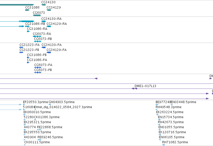The height and width of the screenshot is (146, 213).
Task: Select the CG34129-PA protein glyph
Action: click(49, 52)
